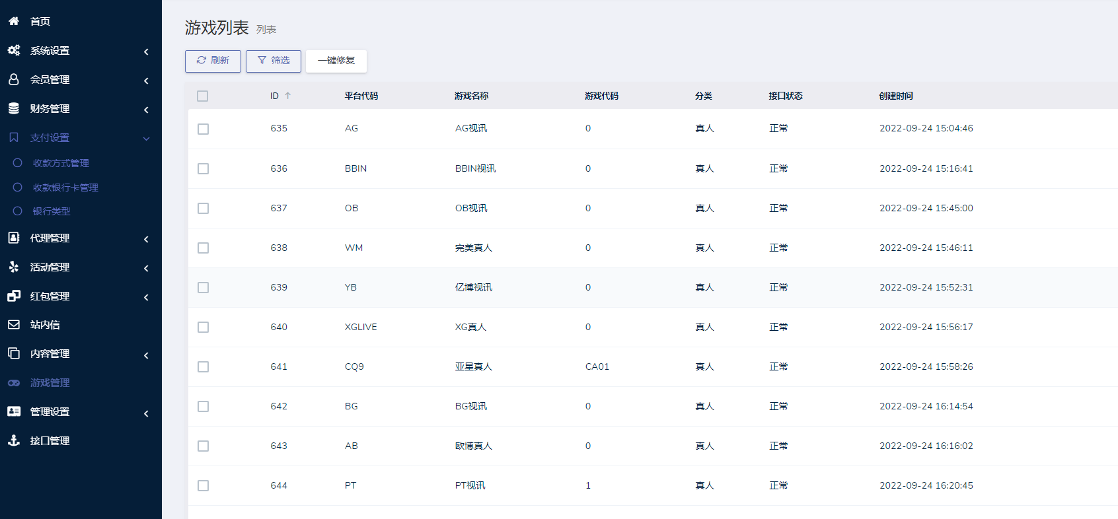Click the circle icon beside 收款银行卡管理
Screen dimensions: 1118x519
tap(18, 187)
